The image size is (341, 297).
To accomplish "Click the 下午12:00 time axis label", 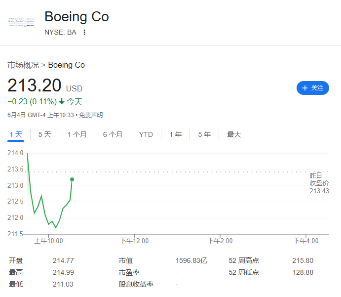I will point(134,241).
